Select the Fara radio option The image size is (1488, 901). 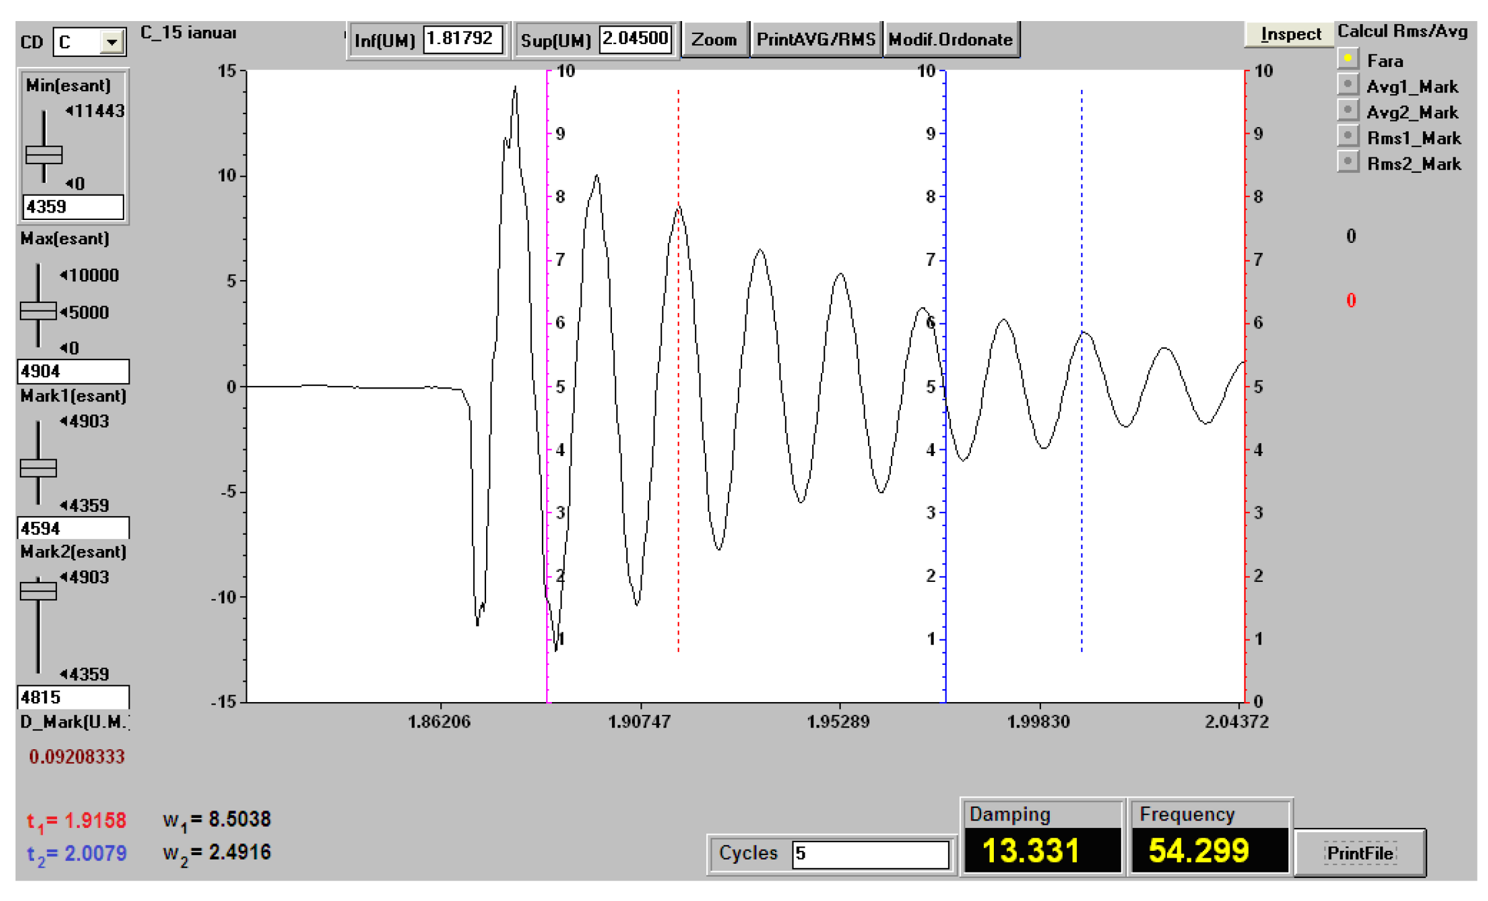1348,58
